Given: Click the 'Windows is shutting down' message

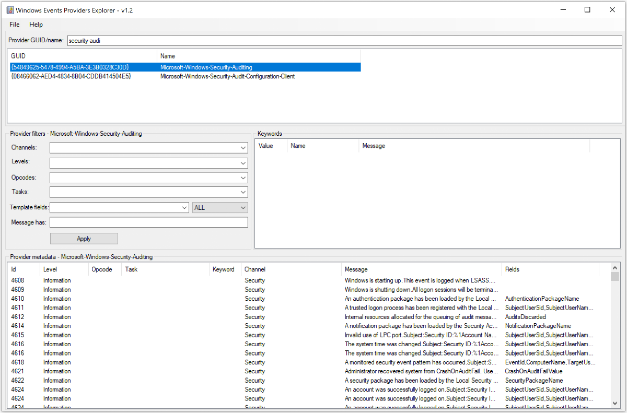Looking at the screenshot, I should point(422,289).
